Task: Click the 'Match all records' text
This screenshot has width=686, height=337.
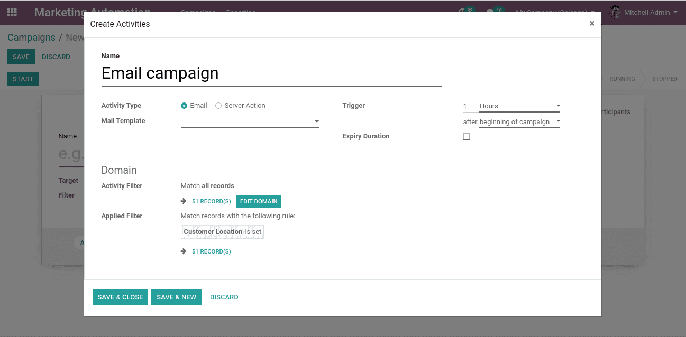Action: pos(207,186)
